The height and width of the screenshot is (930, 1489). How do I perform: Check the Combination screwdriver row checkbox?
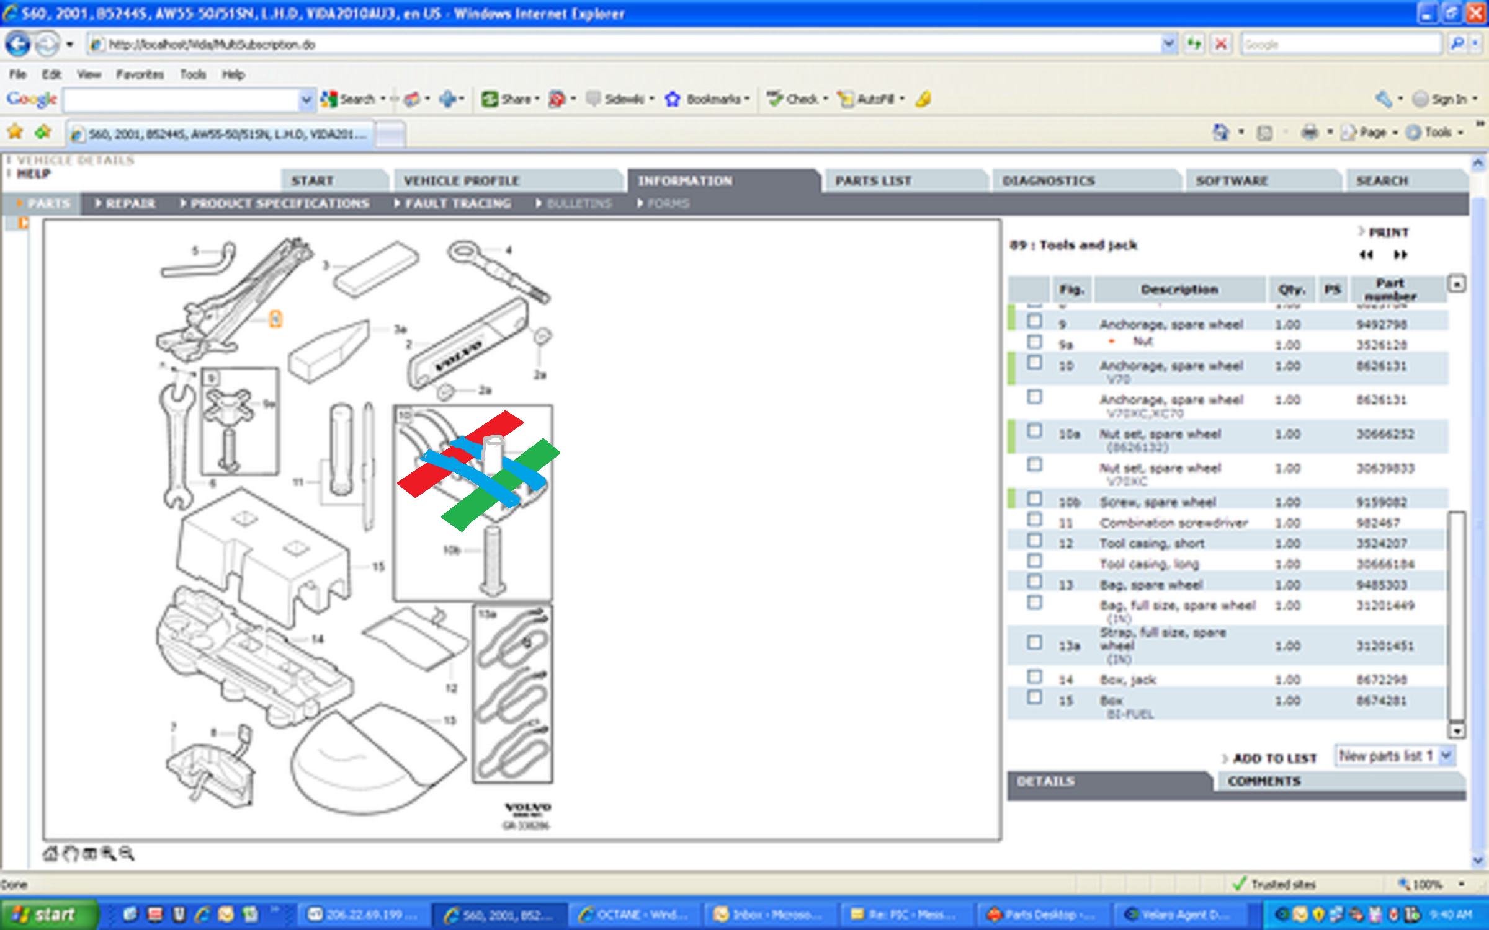click(x=1034, y=520)
